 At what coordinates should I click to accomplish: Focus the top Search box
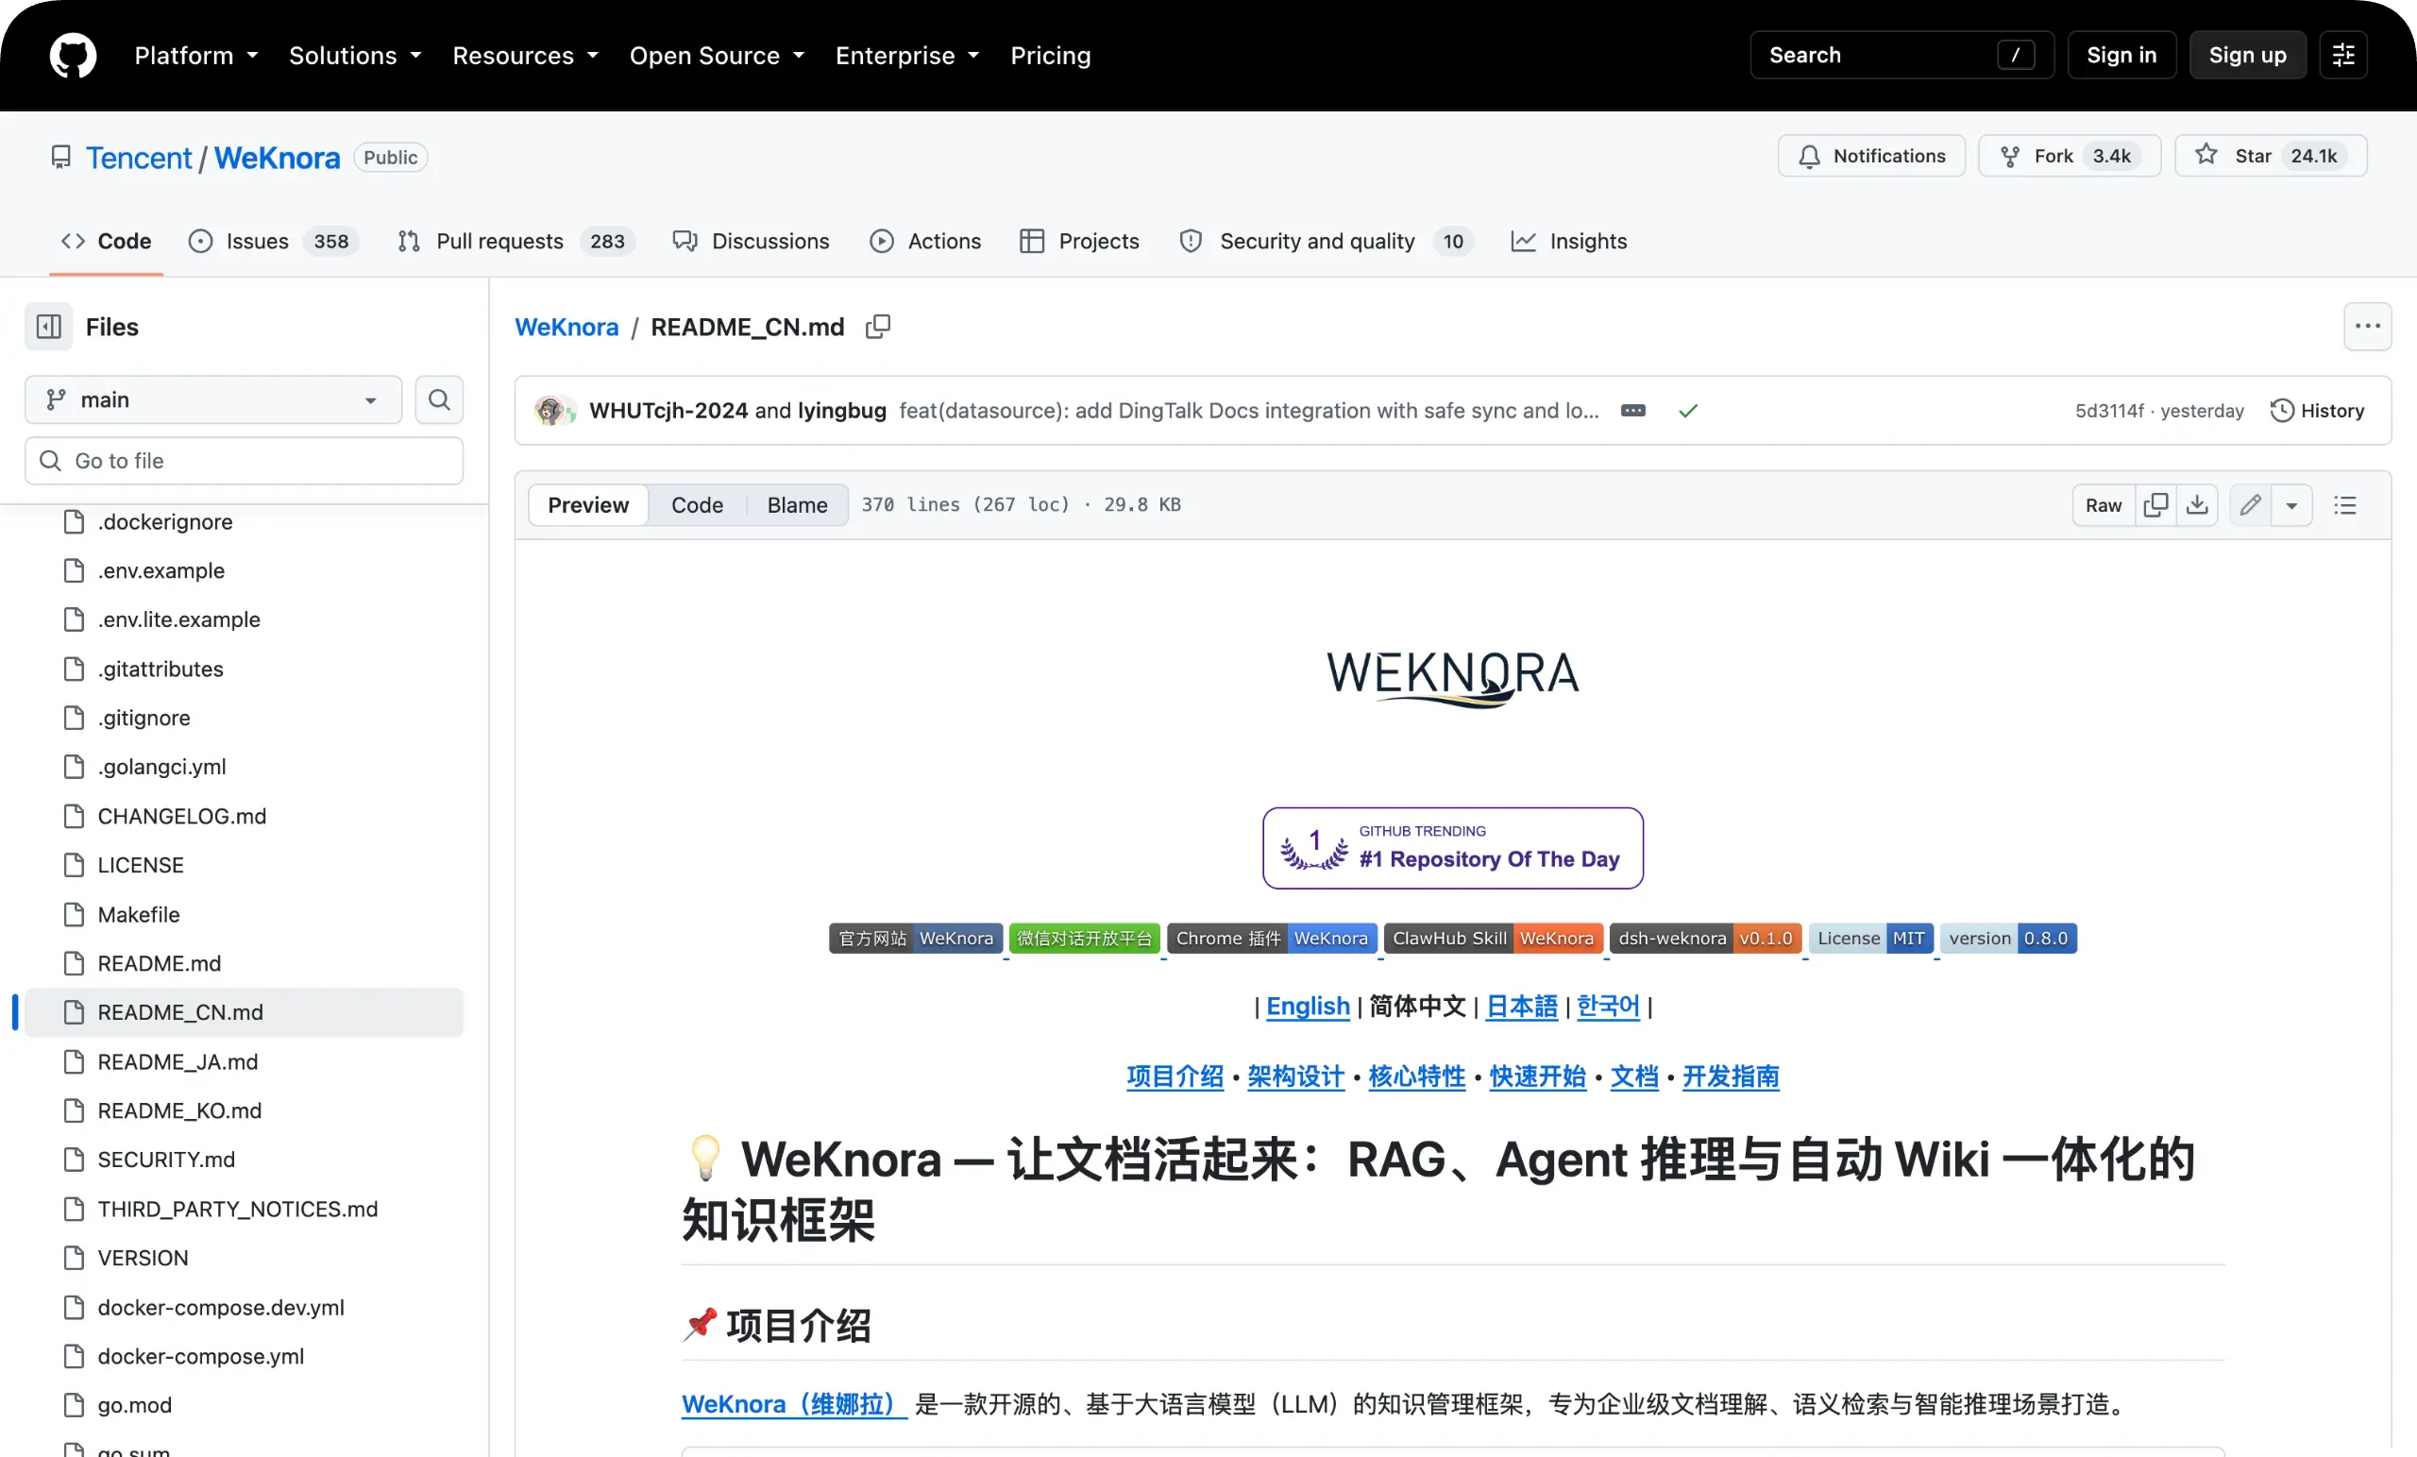tap(1901, 55)
